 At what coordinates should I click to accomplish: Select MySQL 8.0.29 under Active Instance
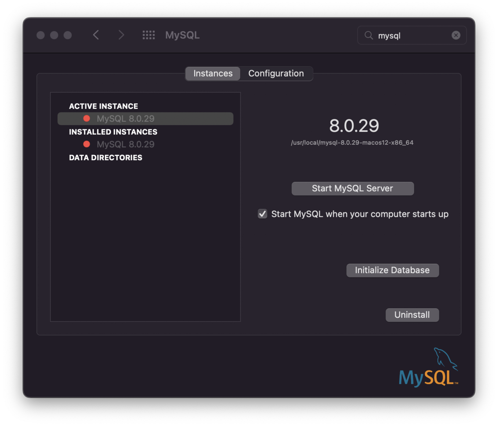click(x=145, y=119)
